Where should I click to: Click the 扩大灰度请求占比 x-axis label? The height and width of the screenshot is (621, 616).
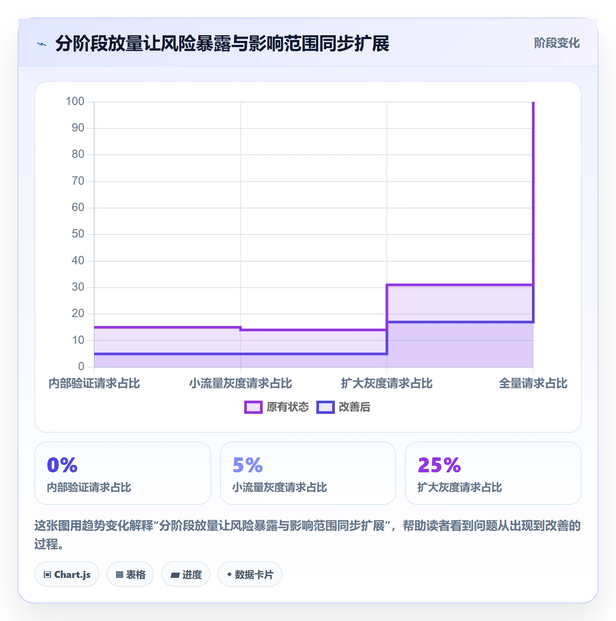click(x=387, y=384)
